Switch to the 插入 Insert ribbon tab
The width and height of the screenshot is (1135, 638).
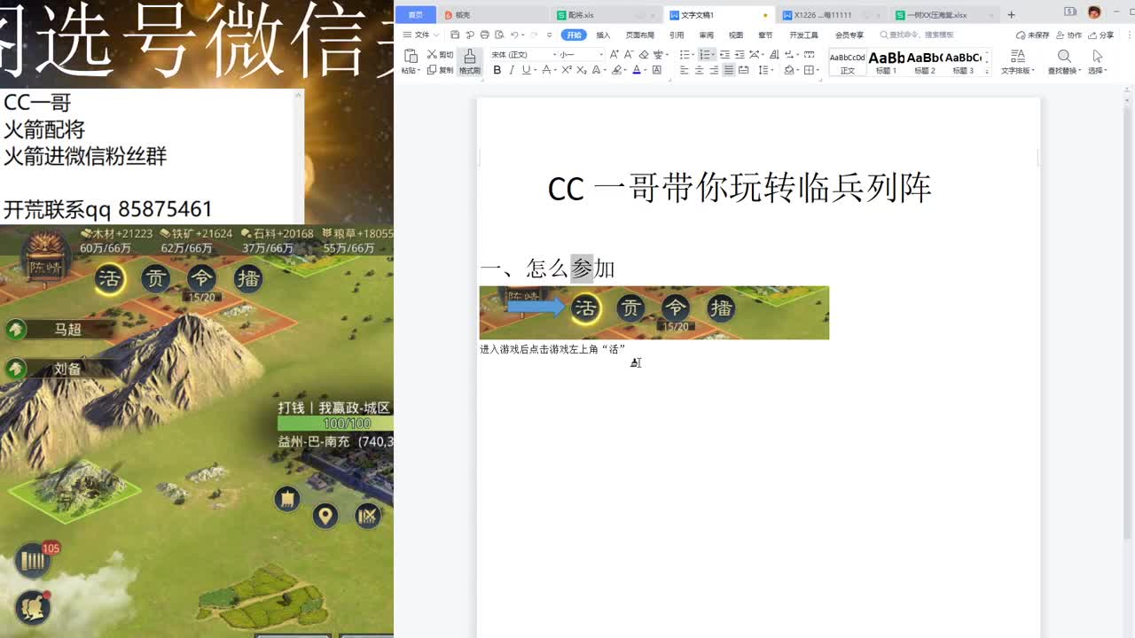[x=603, y=35]
